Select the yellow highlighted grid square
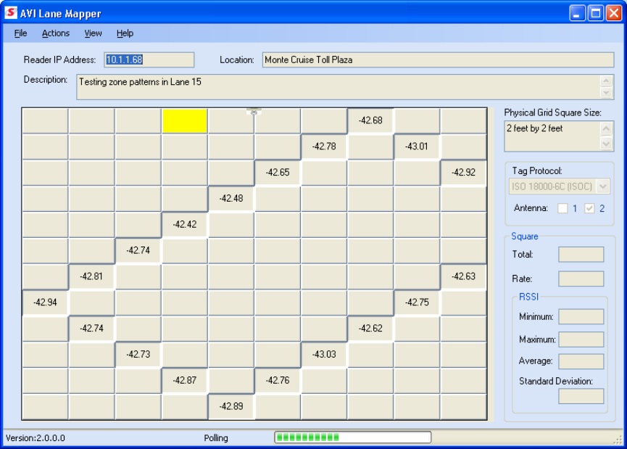 (185, 121)
